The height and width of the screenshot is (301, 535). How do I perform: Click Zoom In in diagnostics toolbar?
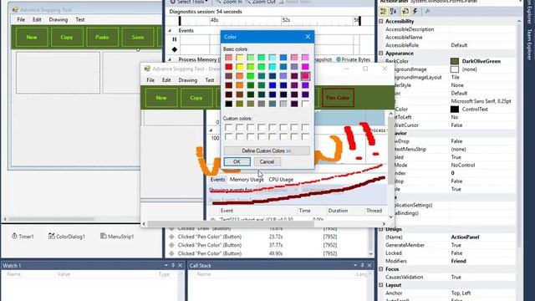pyautogui.click(x=229, y=2)
